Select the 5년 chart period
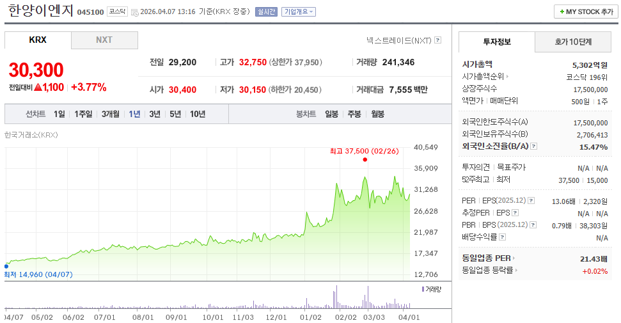The height and width of the screenshot is (323, 621). tap(175, 114)
